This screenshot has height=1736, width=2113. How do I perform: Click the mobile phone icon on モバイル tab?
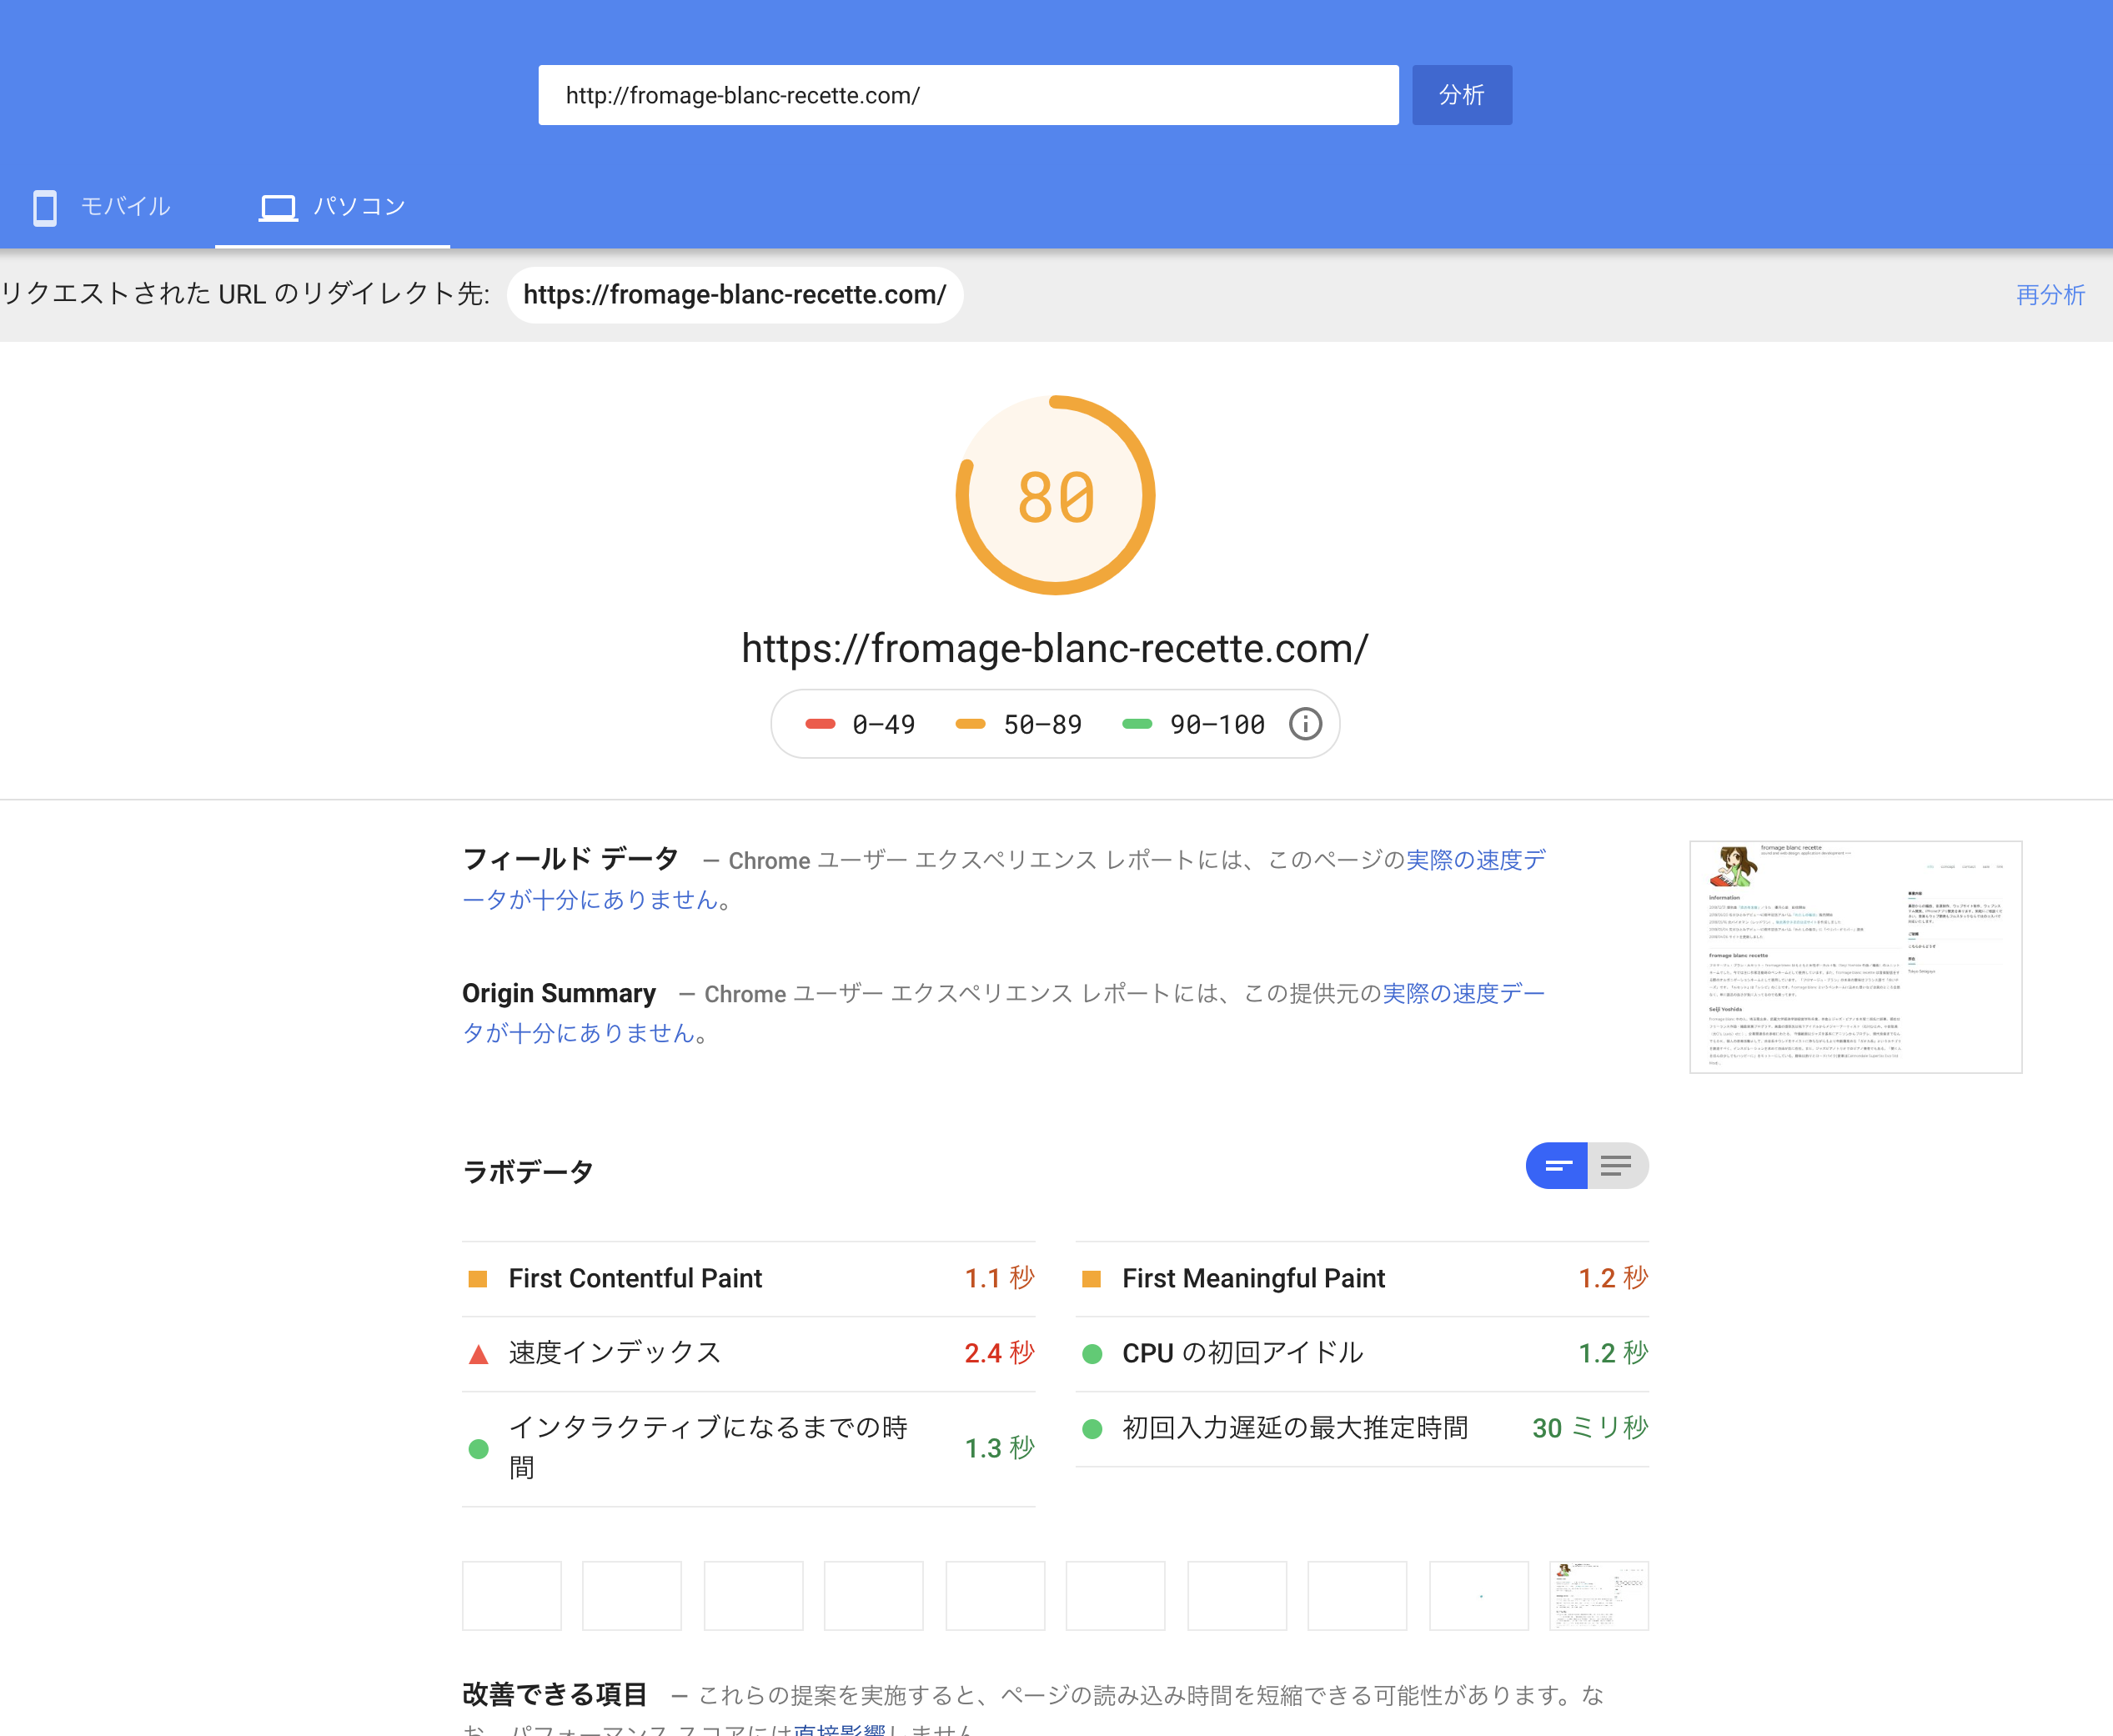pos(45,207)
